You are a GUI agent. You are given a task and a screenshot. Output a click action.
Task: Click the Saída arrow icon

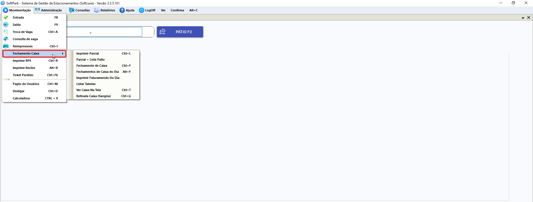[x=6, y=25]
